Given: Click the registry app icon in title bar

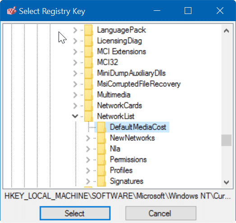Looking at the screenshot, I should click(x=12, y=11).
